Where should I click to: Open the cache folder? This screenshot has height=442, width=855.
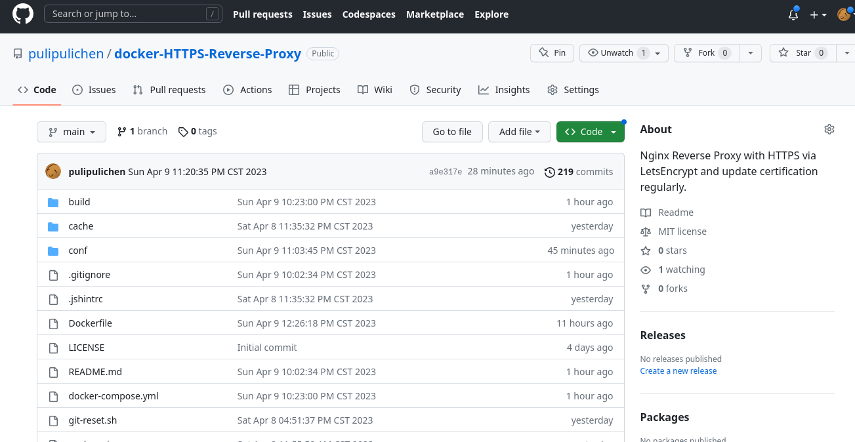point(81,226)
